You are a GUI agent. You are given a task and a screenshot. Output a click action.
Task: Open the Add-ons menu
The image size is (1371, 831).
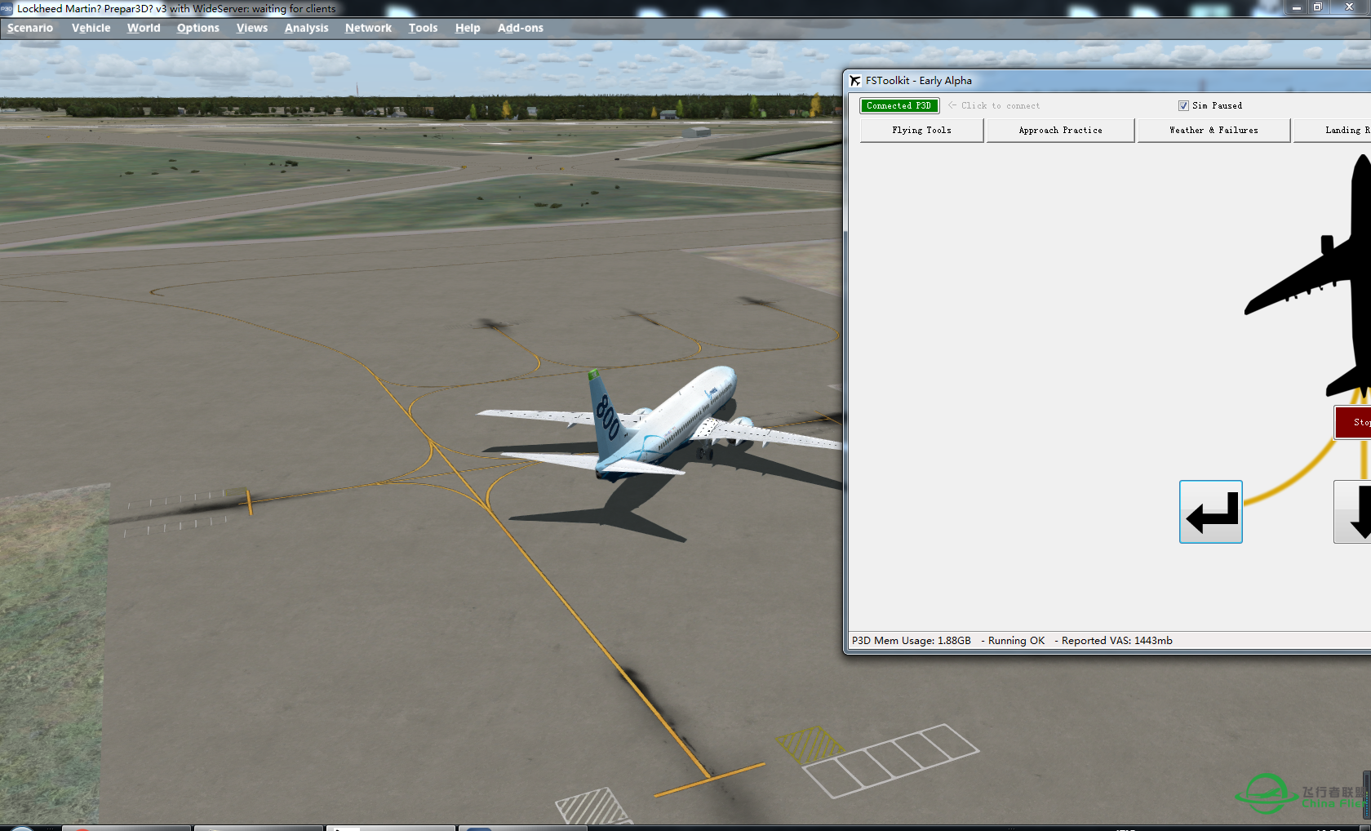click(x=520, y=28)
